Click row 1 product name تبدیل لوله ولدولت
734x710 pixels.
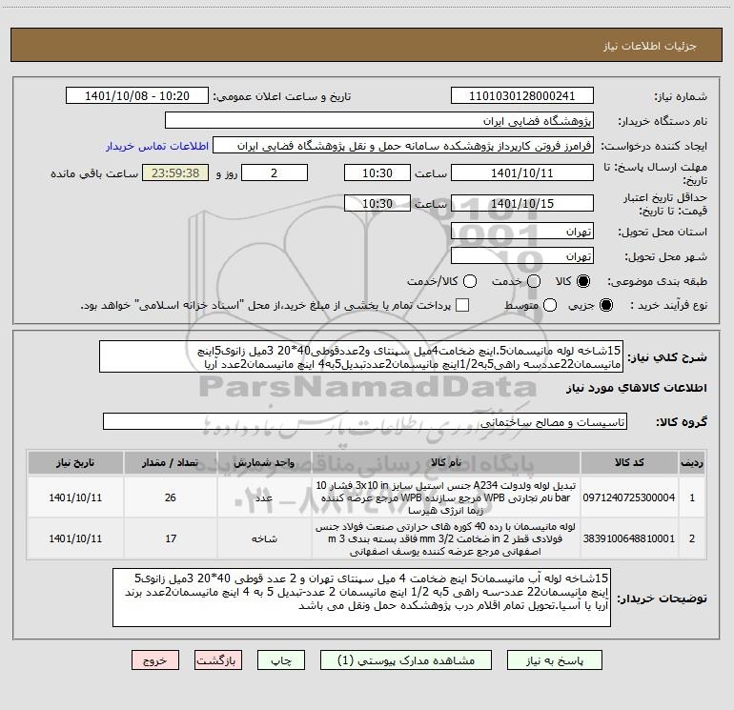[446, 497]
